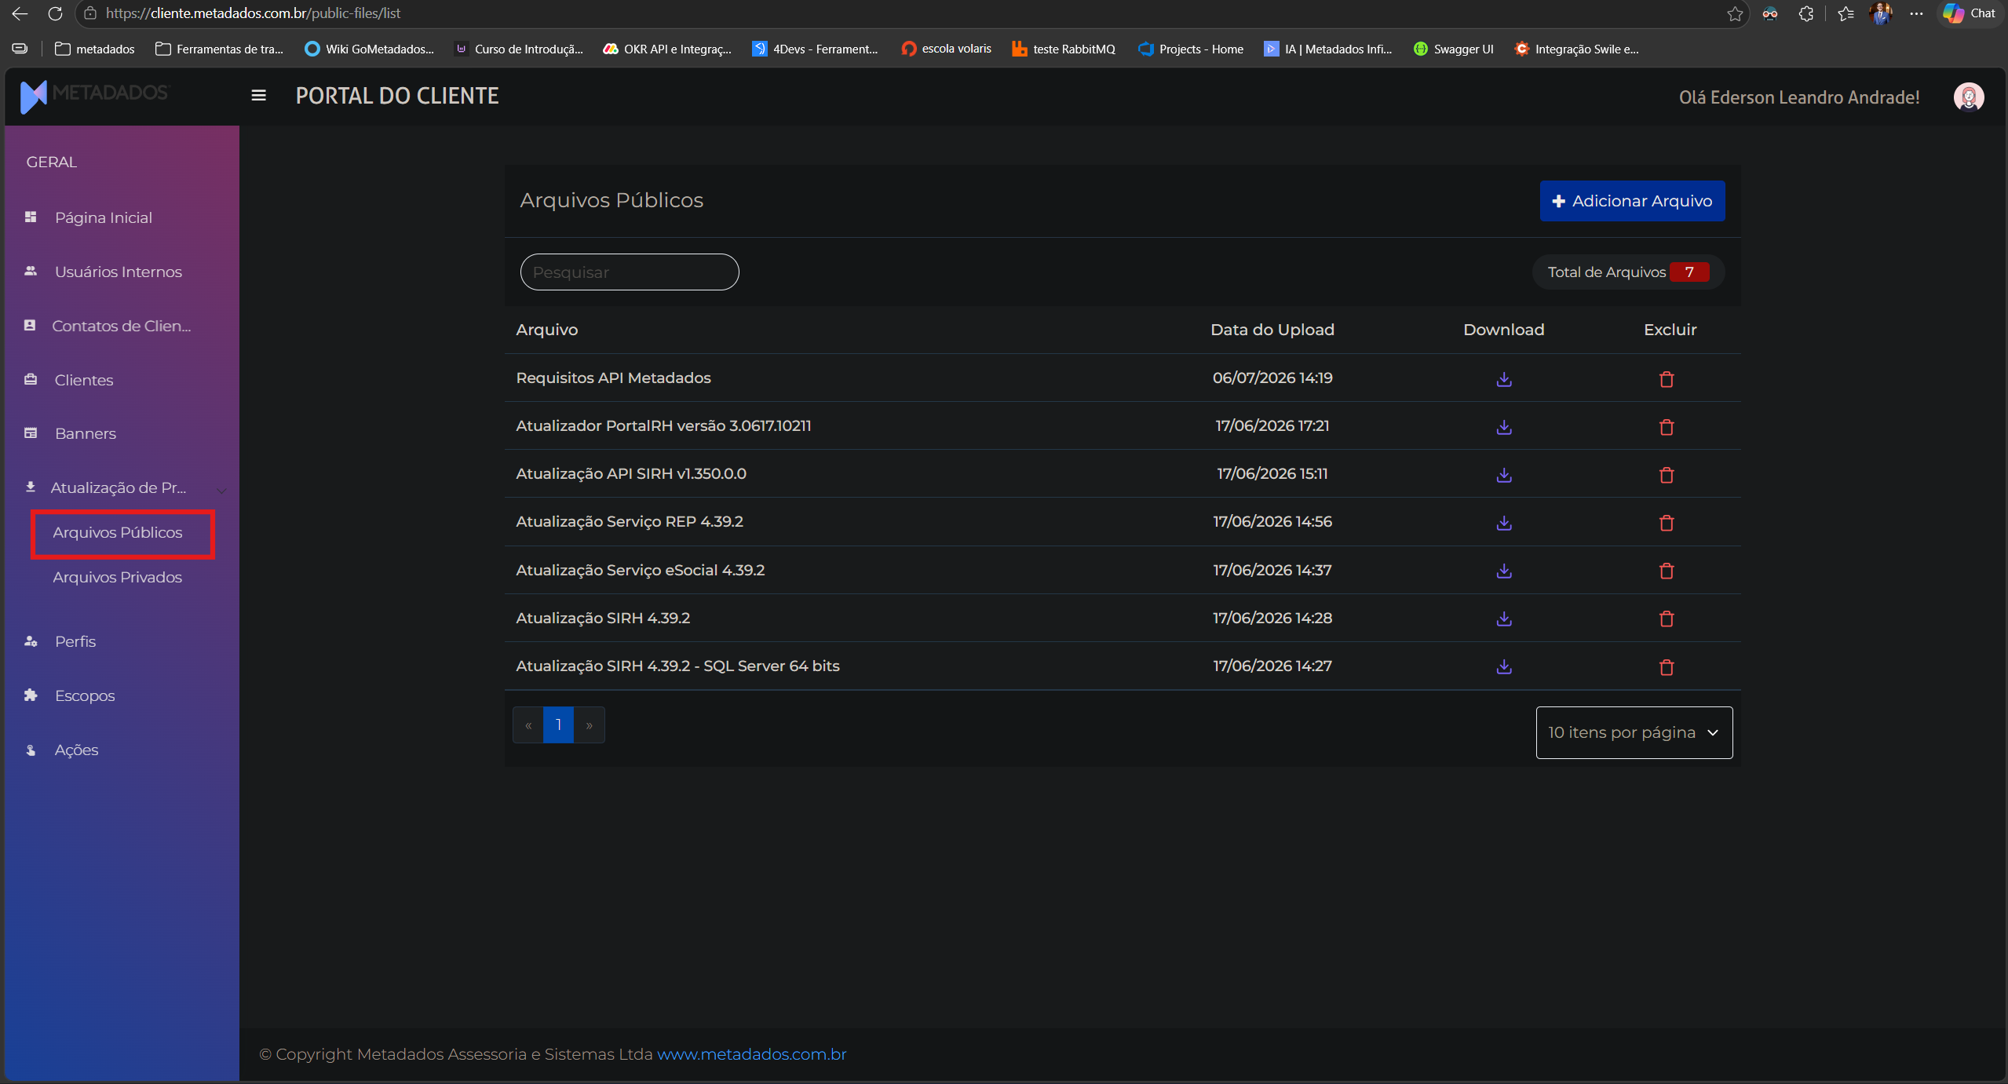Click the Arquivo column header
Image resolution: width=2008 pixels, height=1084 pixels.
click(x=546, y=330)
